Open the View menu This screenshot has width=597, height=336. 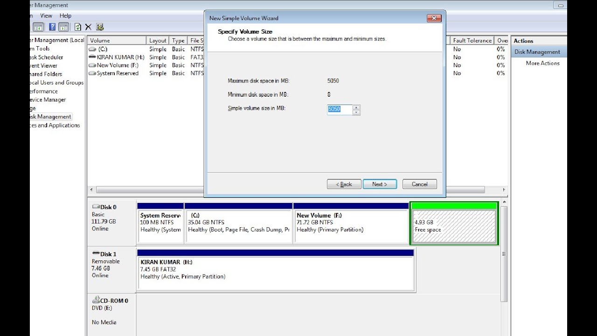(x=46, y=15)
